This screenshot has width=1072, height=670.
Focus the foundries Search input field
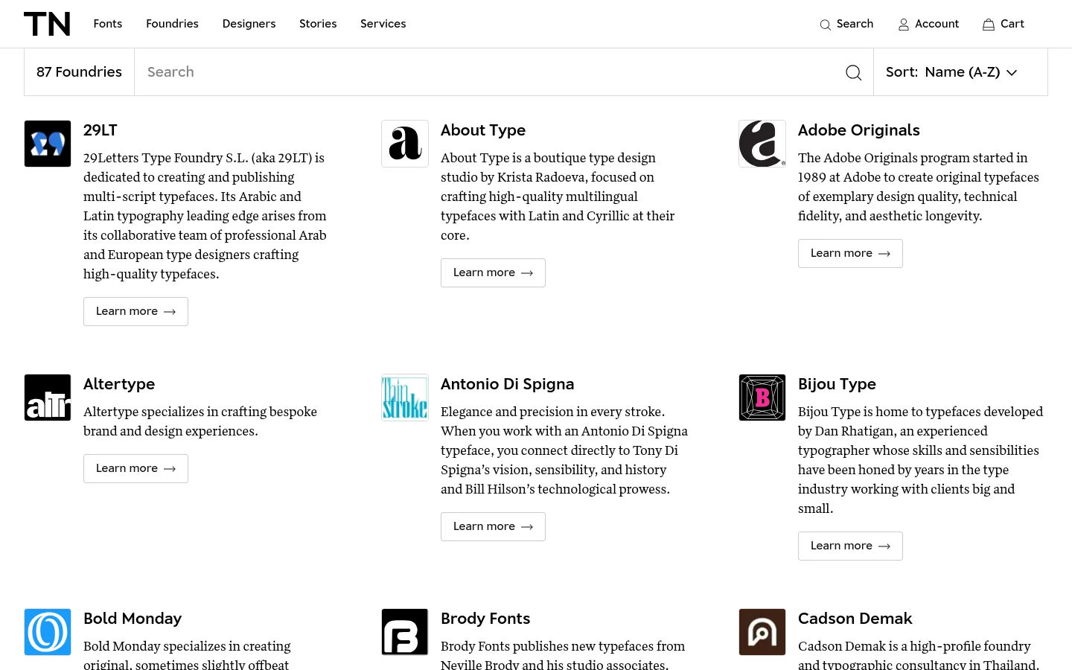(x=488, y=72)
